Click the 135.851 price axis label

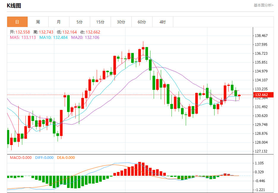261,62
